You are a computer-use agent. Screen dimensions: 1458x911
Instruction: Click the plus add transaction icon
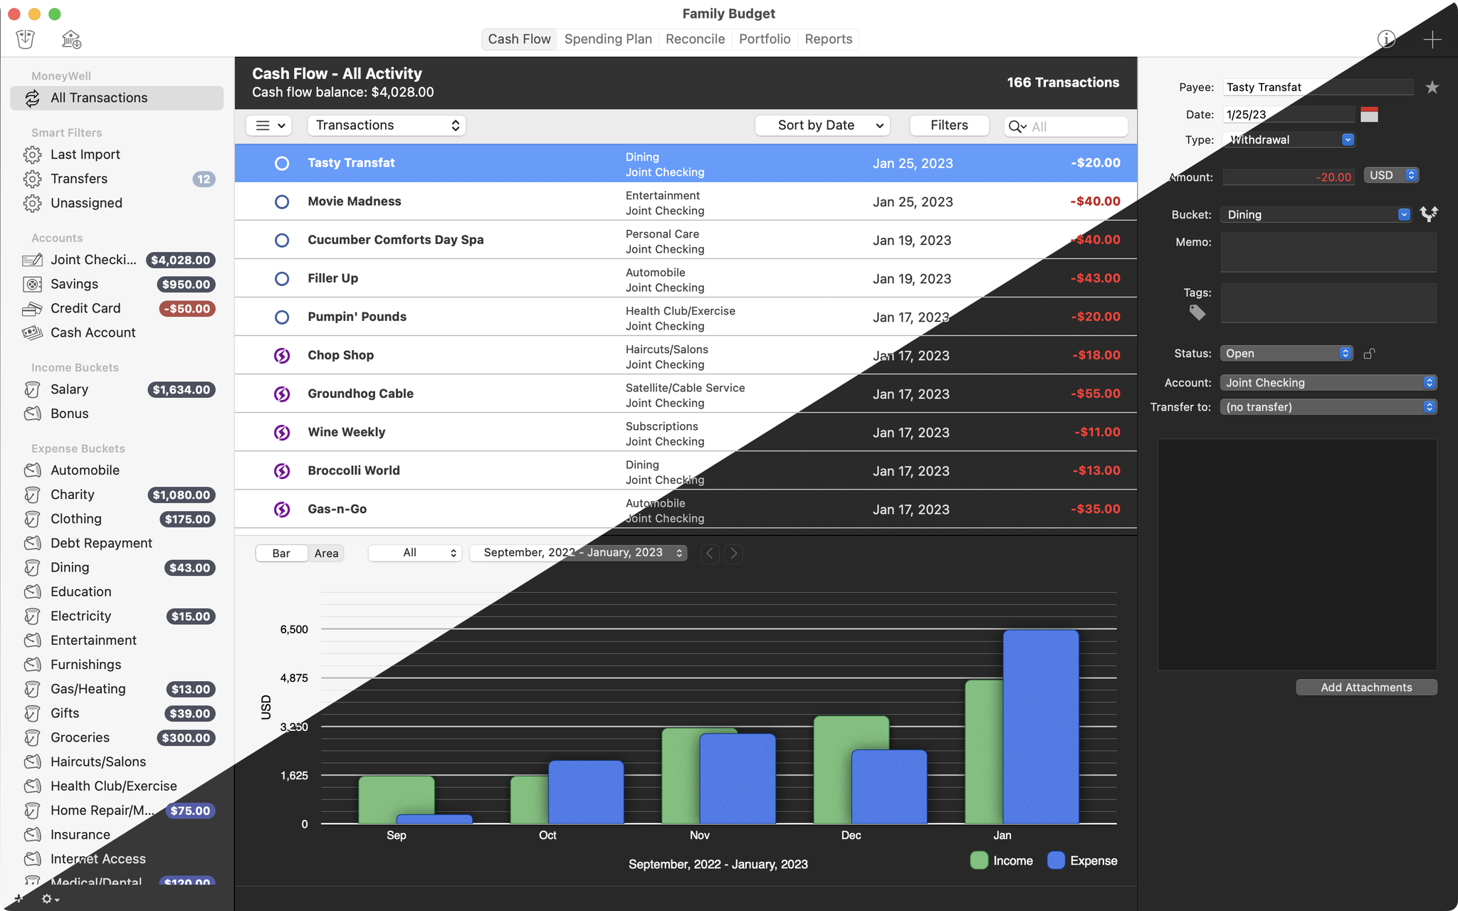(x=1432, y=39)
